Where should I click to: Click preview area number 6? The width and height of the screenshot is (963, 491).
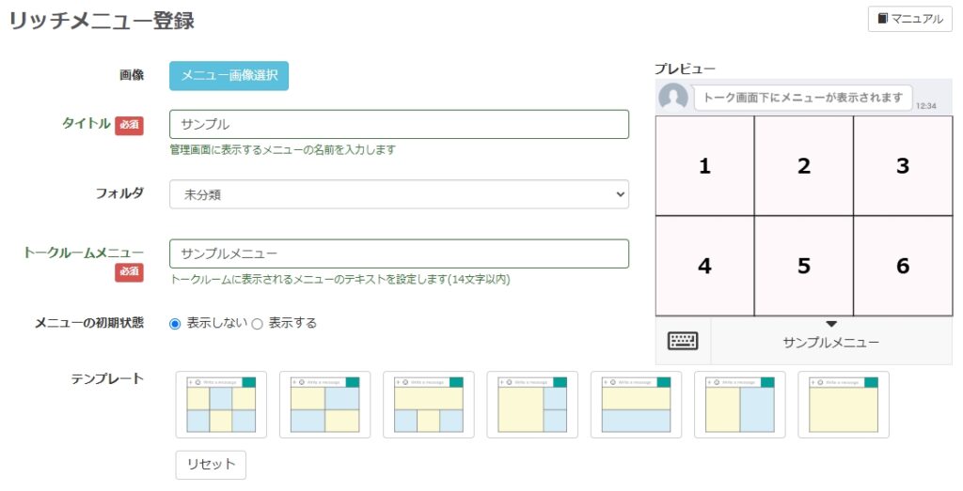pyautogui.click(x=902, y=266)
